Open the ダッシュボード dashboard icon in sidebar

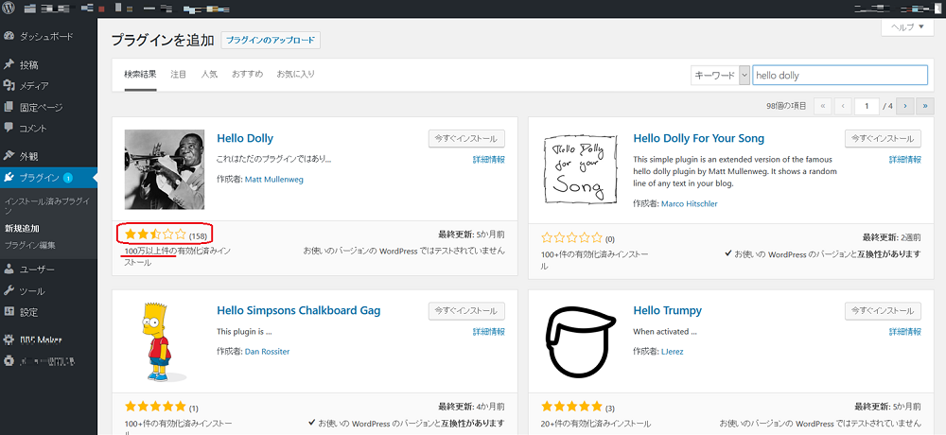9,39
